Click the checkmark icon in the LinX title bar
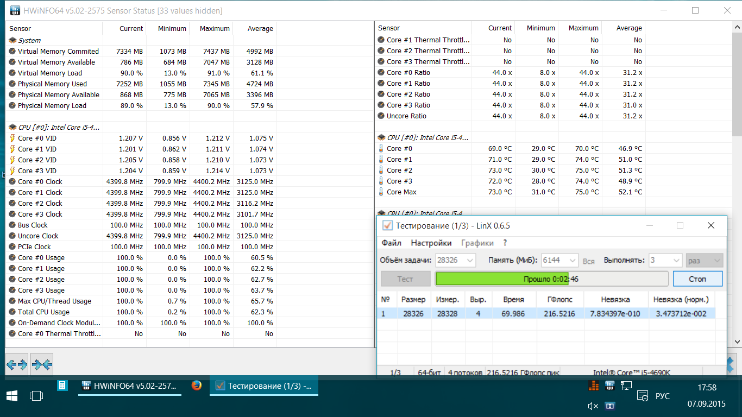This screenshot has width=742, height=417. [x=387, y=225]
